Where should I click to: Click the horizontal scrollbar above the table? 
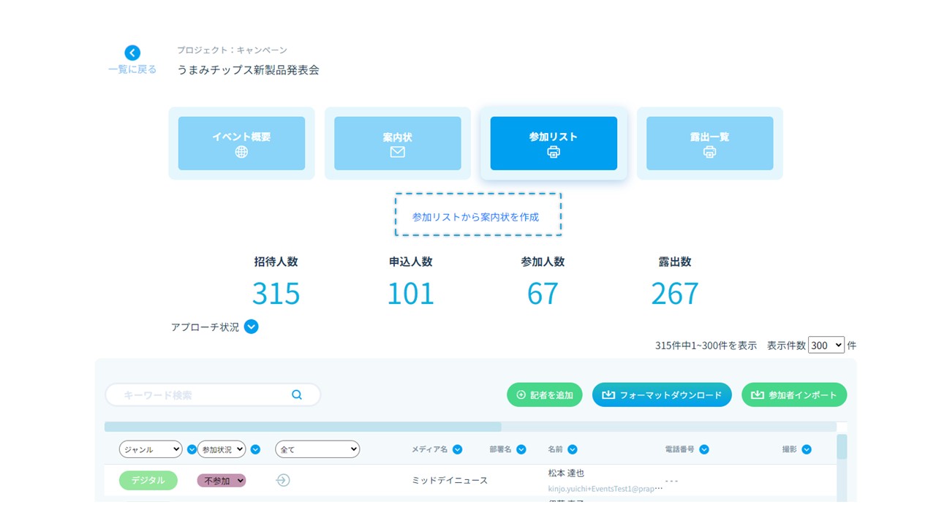[x=303, y=427]
